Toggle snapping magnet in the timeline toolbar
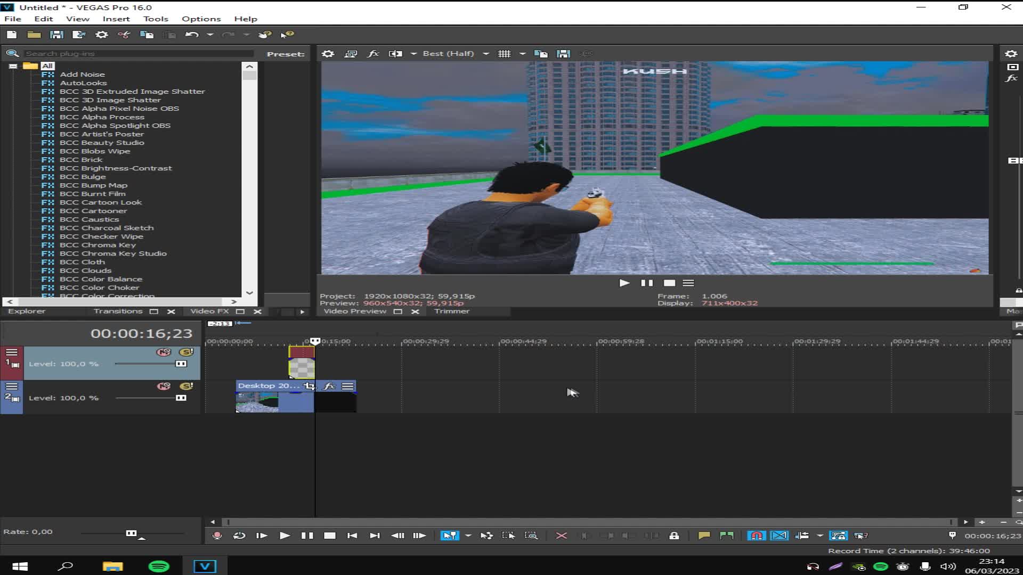The width and height of the screenshot is (1023, 575). [756, 536]
